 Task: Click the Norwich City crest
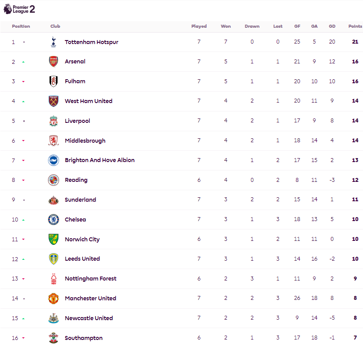pyautogui.click(x=53, y=239)
